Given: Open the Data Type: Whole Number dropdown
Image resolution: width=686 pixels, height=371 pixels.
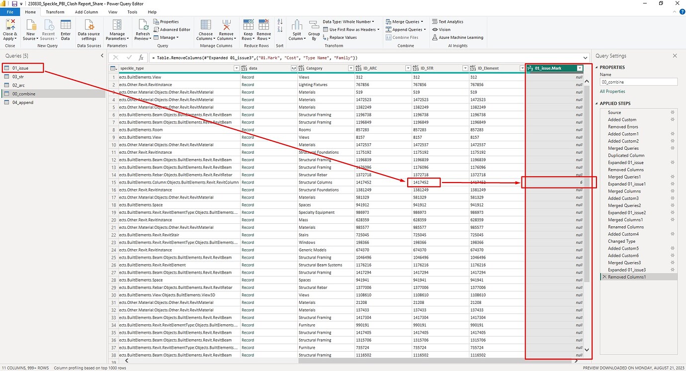Looking at the screenshot, I should (348, 22).
